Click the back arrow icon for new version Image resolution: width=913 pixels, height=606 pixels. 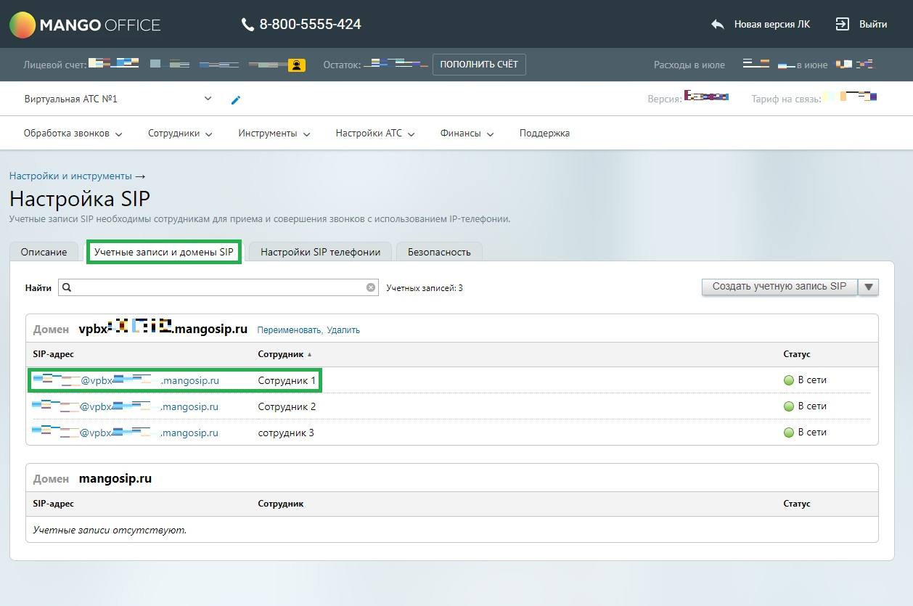coord(718,24)
